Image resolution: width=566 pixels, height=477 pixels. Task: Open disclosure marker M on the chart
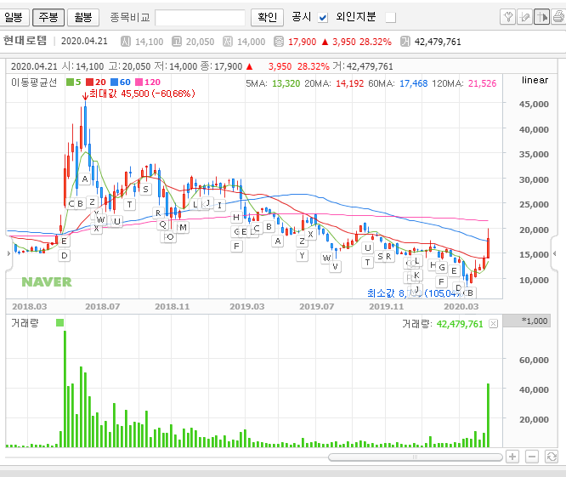[183, 228]
